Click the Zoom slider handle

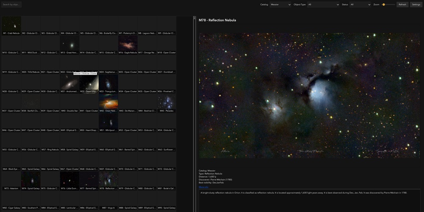(383, 5)
